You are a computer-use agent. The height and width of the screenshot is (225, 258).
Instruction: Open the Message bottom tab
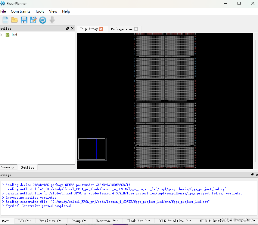click(x=6, y=221)
